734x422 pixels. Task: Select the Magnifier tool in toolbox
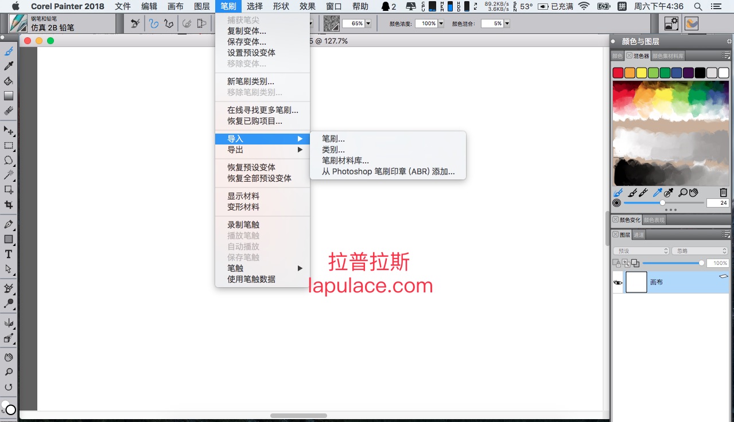(x=9, y=372)
